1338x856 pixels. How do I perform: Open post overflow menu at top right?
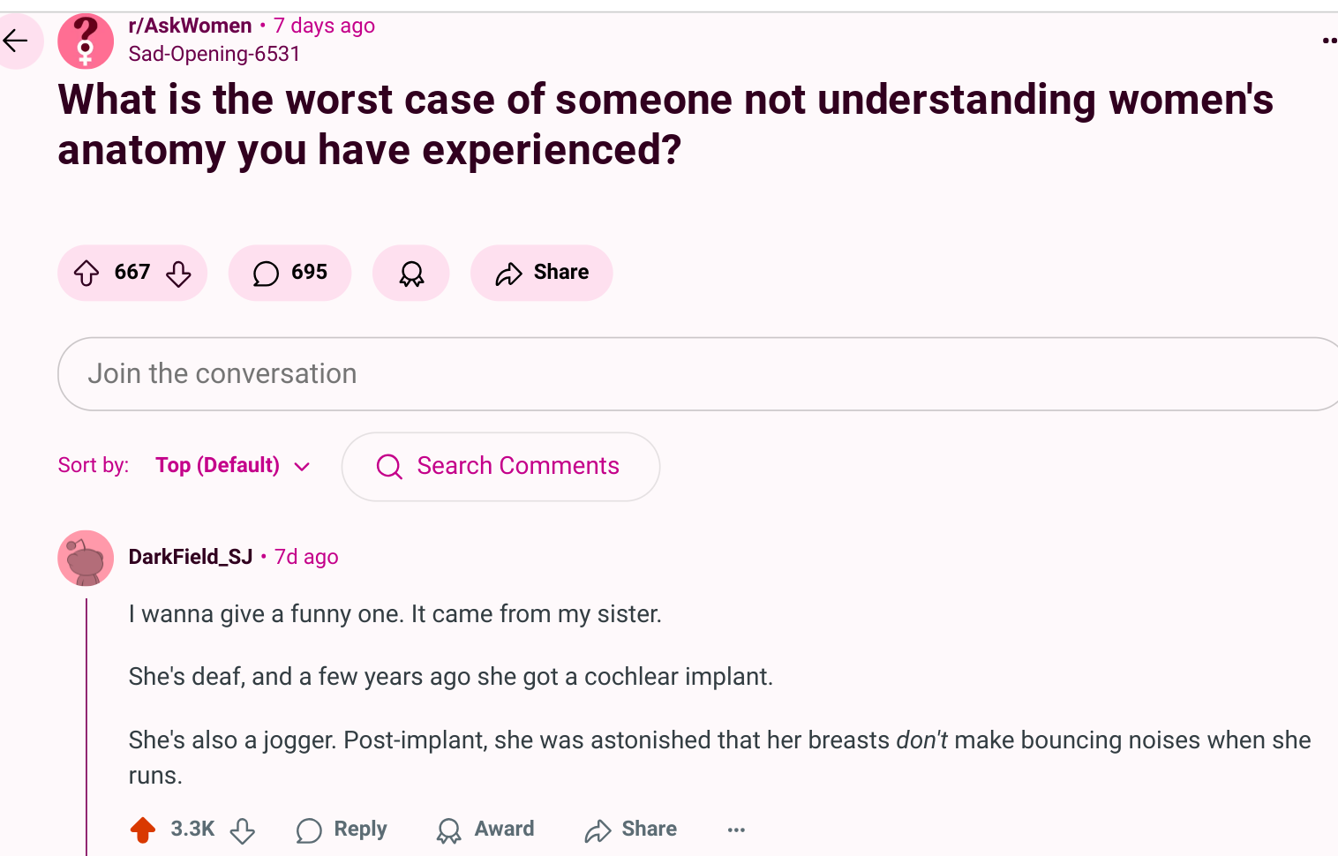pyautogui.click(x=1329, y=41)
